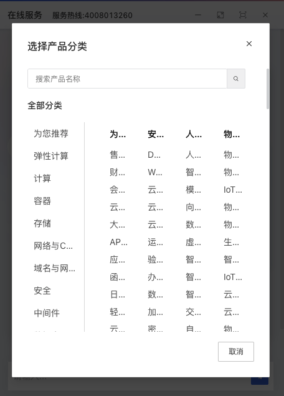284x396 pixels.
Task: Pick the 加... product entry
Action: [155, 312]
